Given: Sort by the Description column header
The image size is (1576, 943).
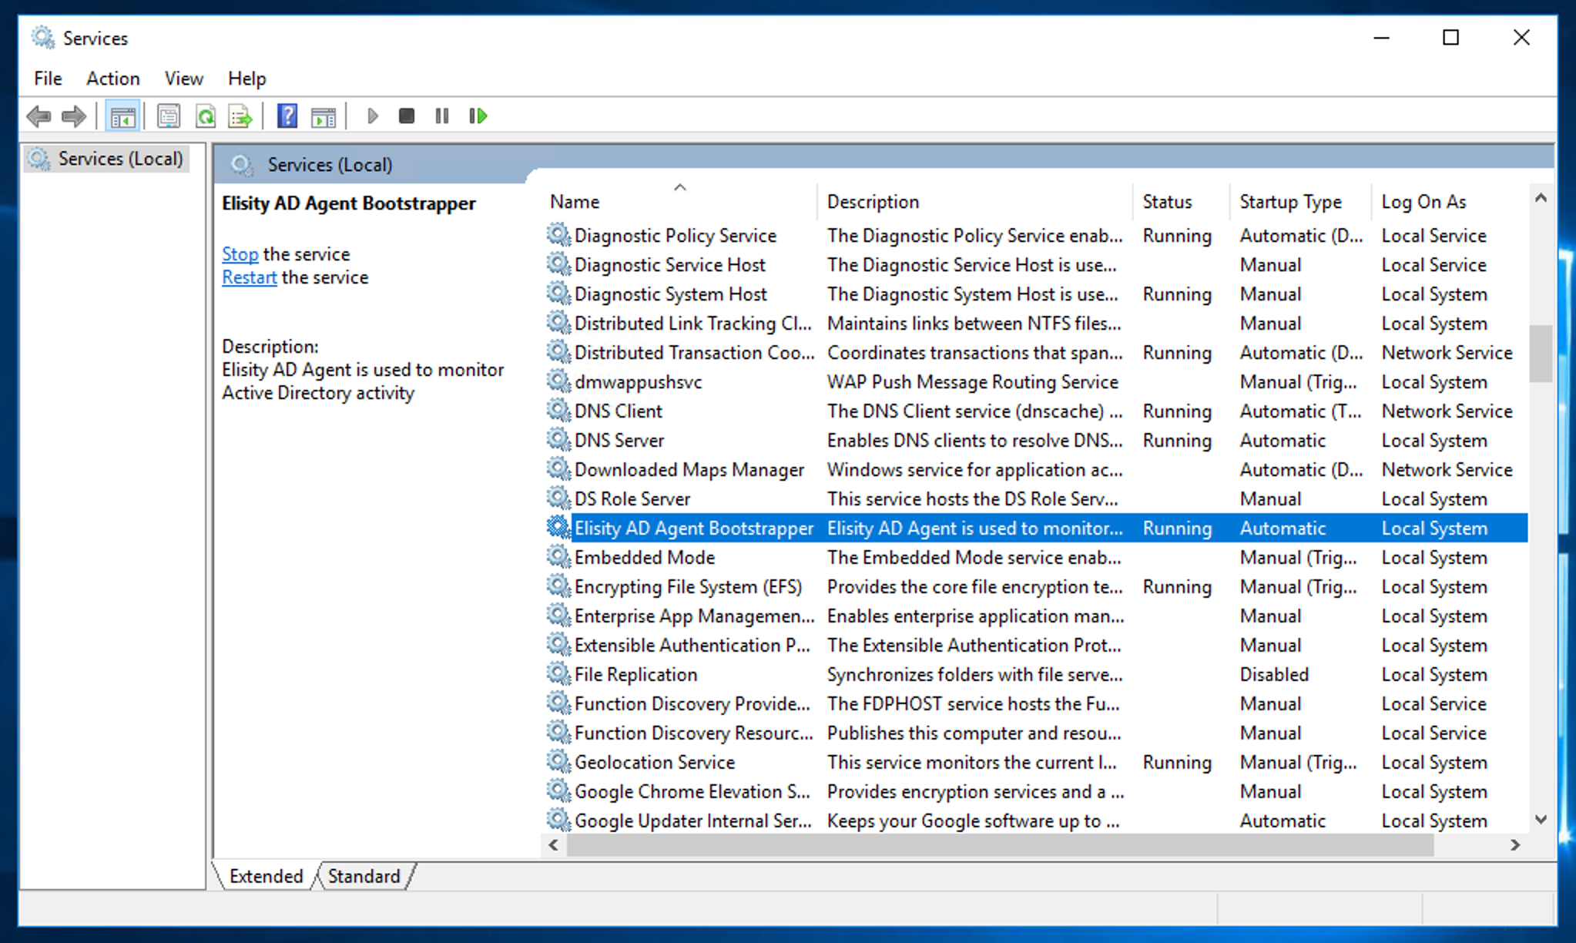Looking at the screenshot, I should [x=974, y=202].
